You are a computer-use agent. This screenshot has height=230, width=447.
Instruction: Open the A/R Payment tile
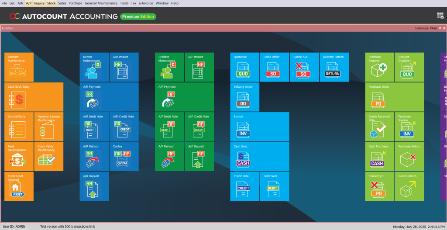point(109,97)
